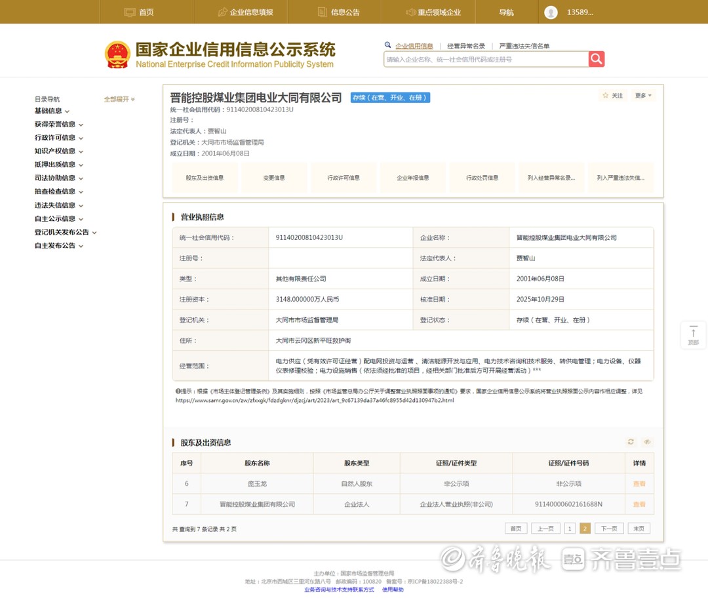The height and width of the screenshot is (602, 708).
Task: Click the user avatar icon in top bar
Action: 551,12
